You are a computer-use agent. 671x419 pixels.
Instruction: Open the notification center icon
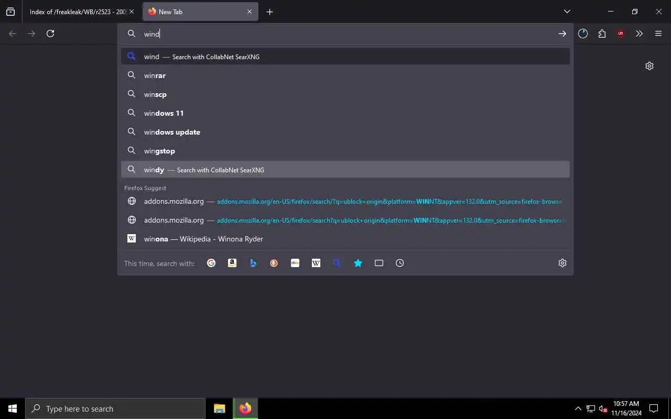(x=654, y=409)
